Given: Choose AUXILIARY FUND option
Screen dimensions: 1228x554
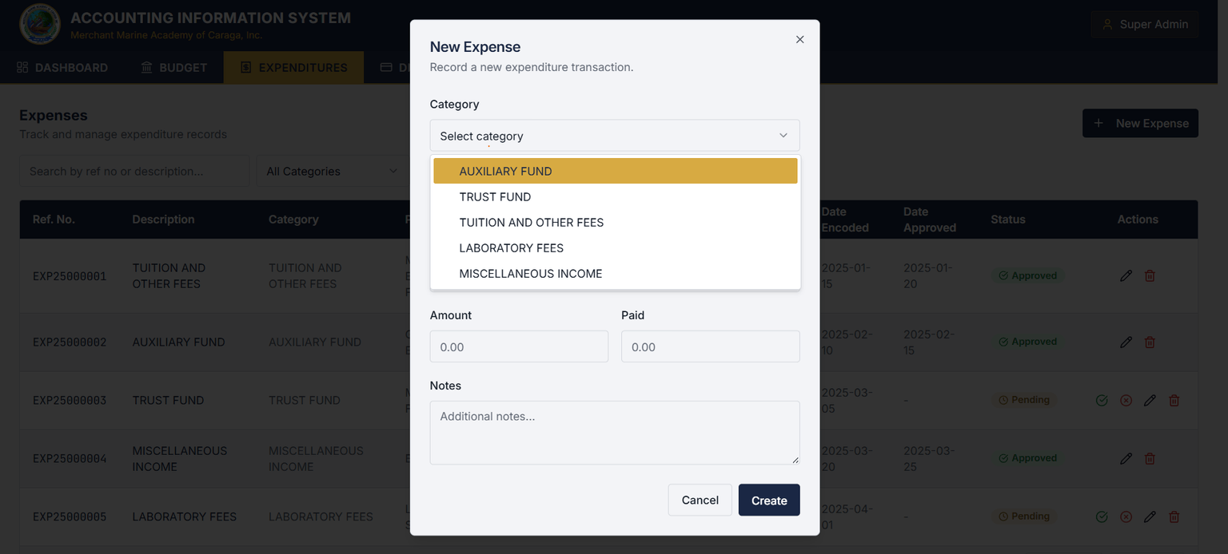Looking at the screenshot, I should (616, 171).
